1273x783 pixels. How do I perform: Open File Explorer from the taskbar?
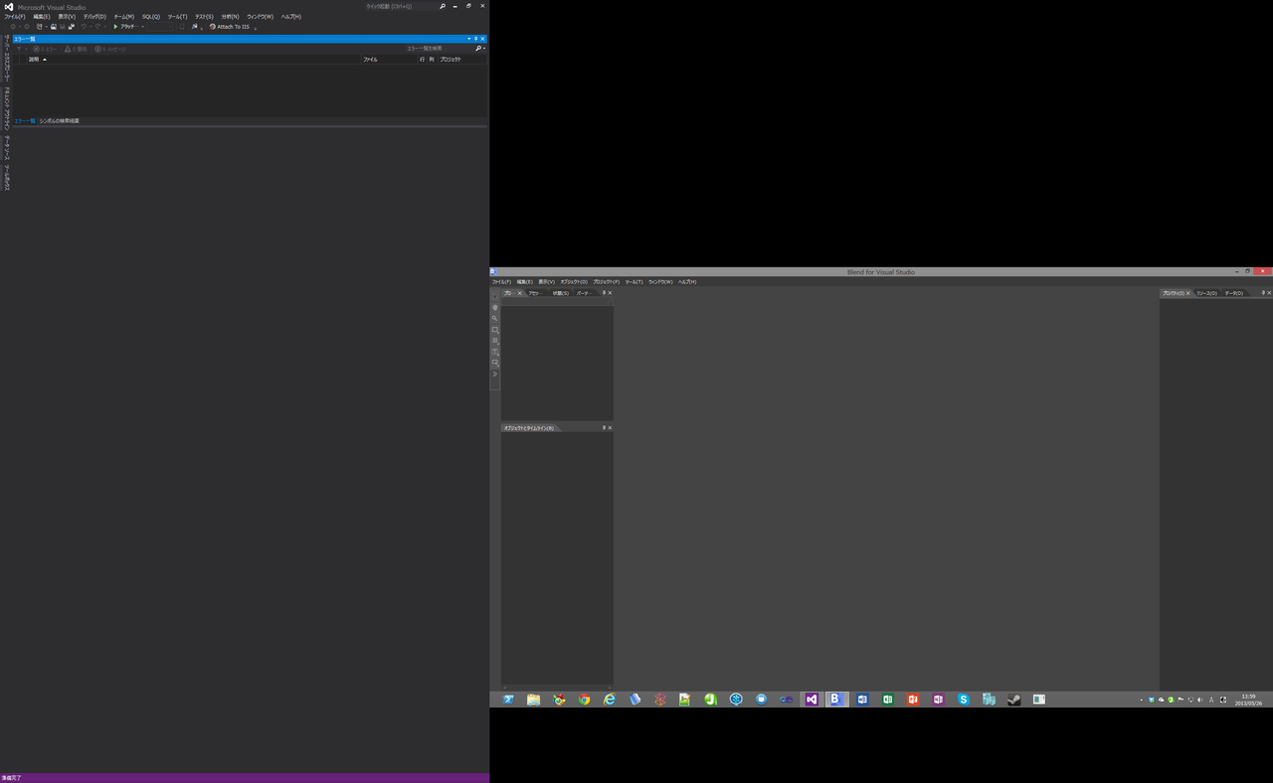(534, 700)
